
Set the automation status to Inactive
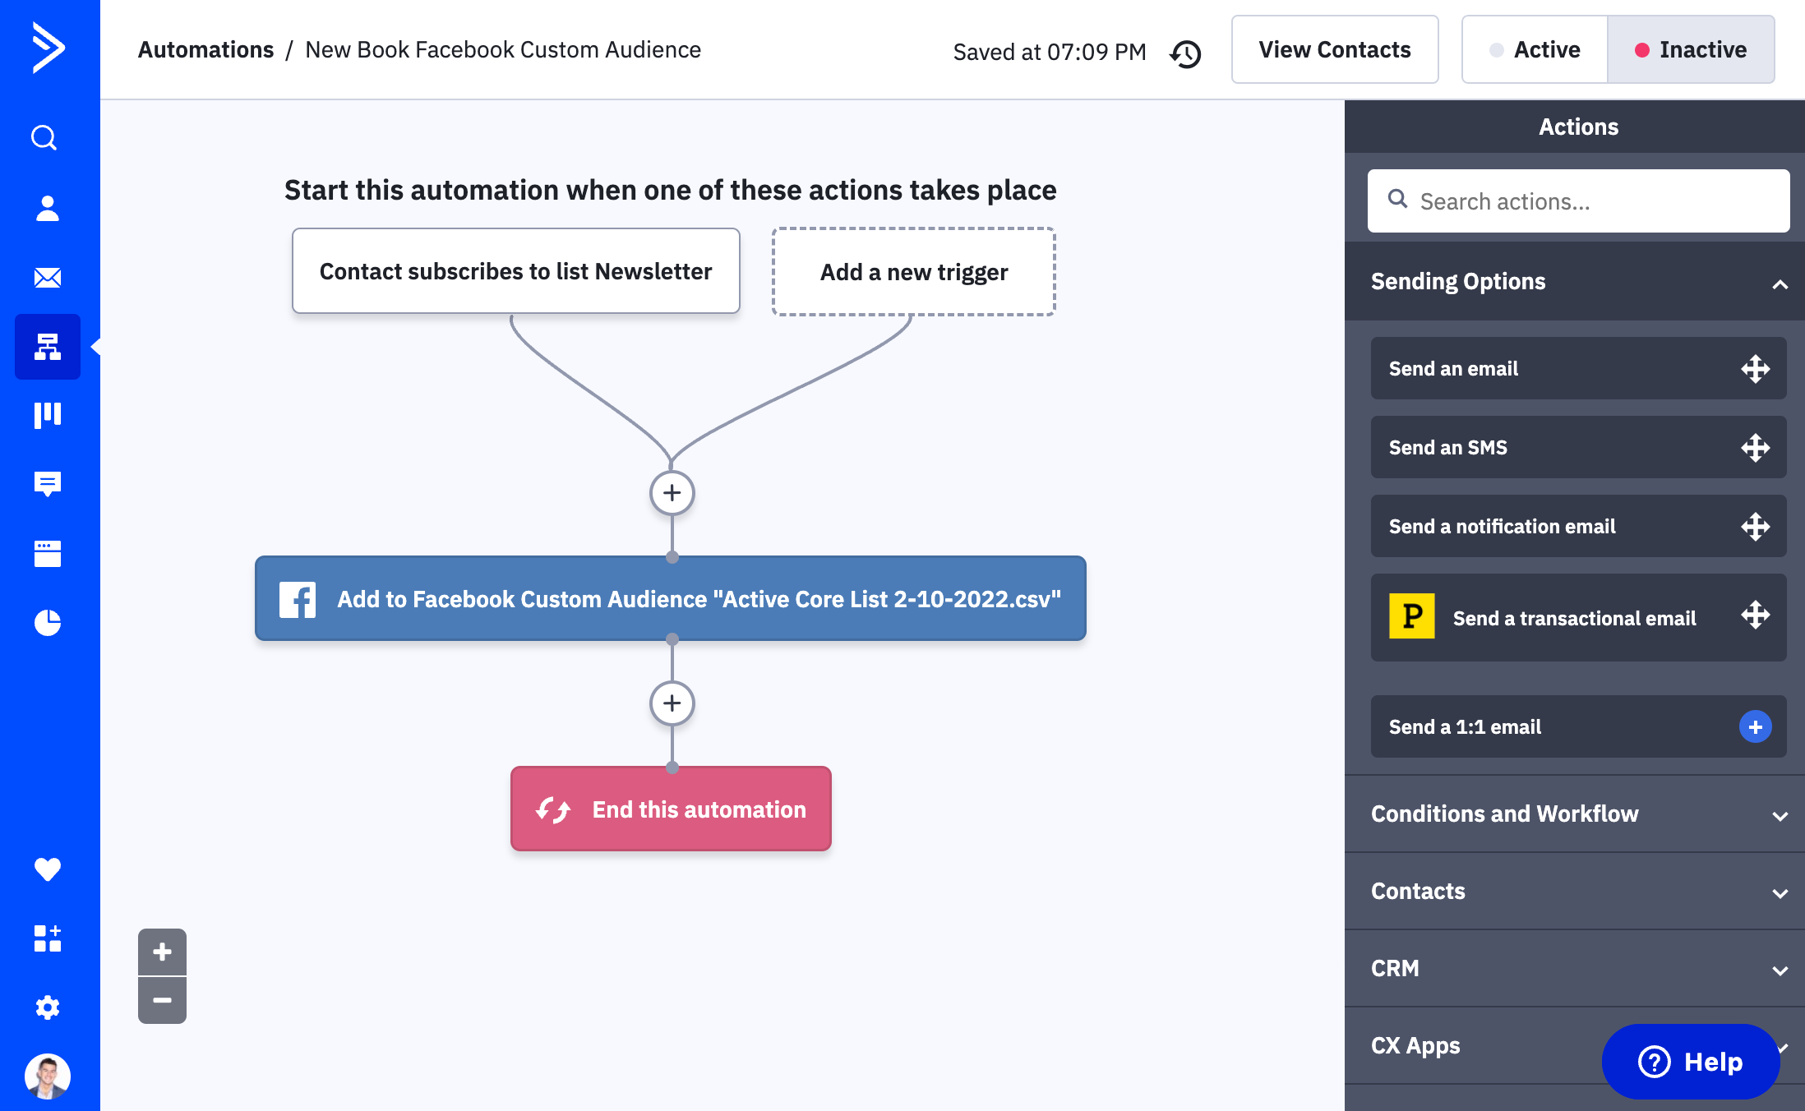pos(1691,50)
